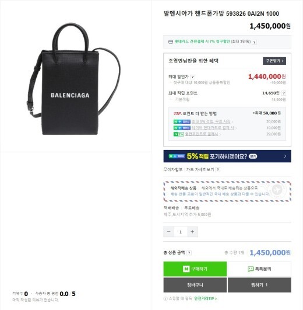Click the Balenciaga bag product image
Viewport: 303px width, 310px height.
73,79
